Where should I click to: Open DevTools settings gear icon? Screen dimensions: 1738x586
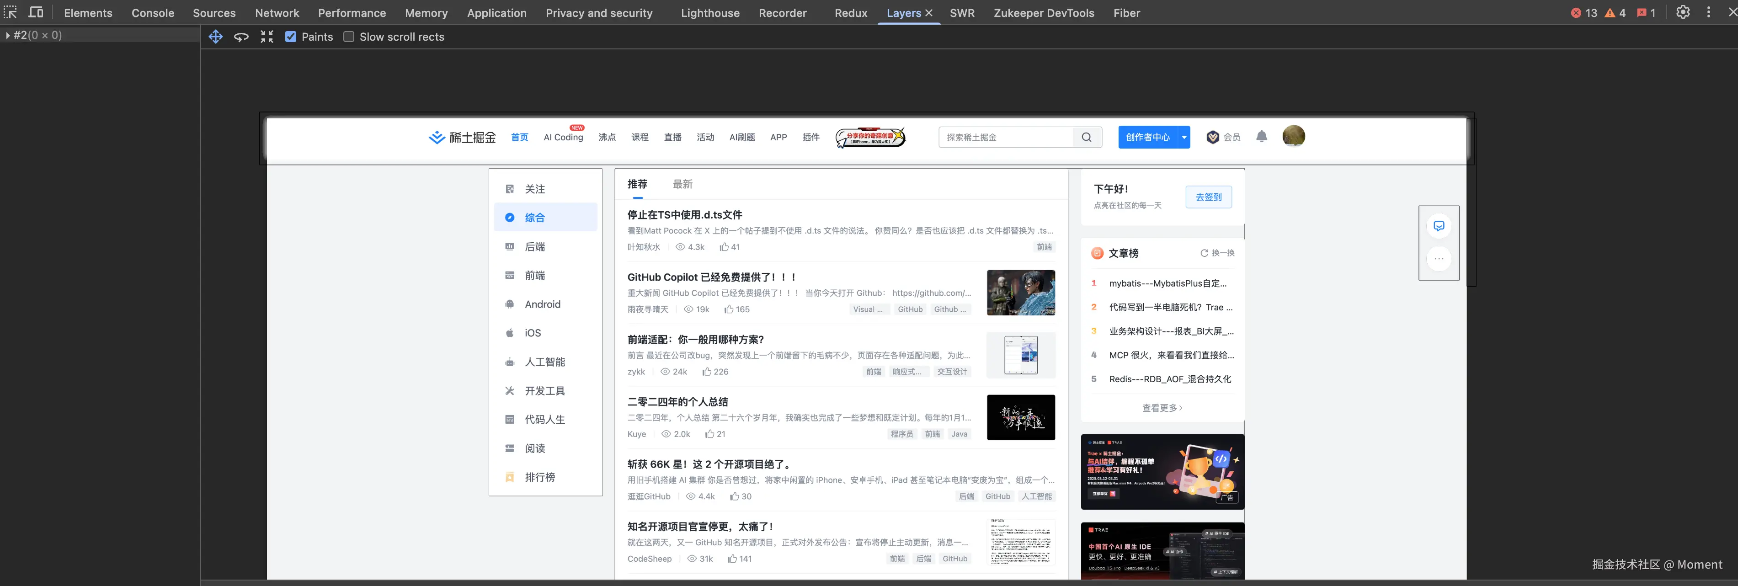coord(1683,12)
